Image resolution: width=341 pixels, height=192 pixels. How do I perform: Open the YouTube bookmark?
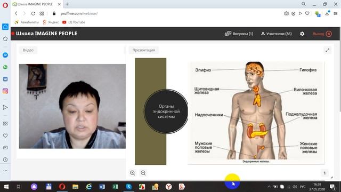(x=74, y=22)
